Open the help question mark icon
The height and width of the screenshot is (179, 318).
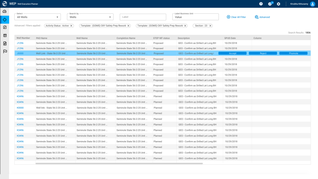(x=261, y=4)
